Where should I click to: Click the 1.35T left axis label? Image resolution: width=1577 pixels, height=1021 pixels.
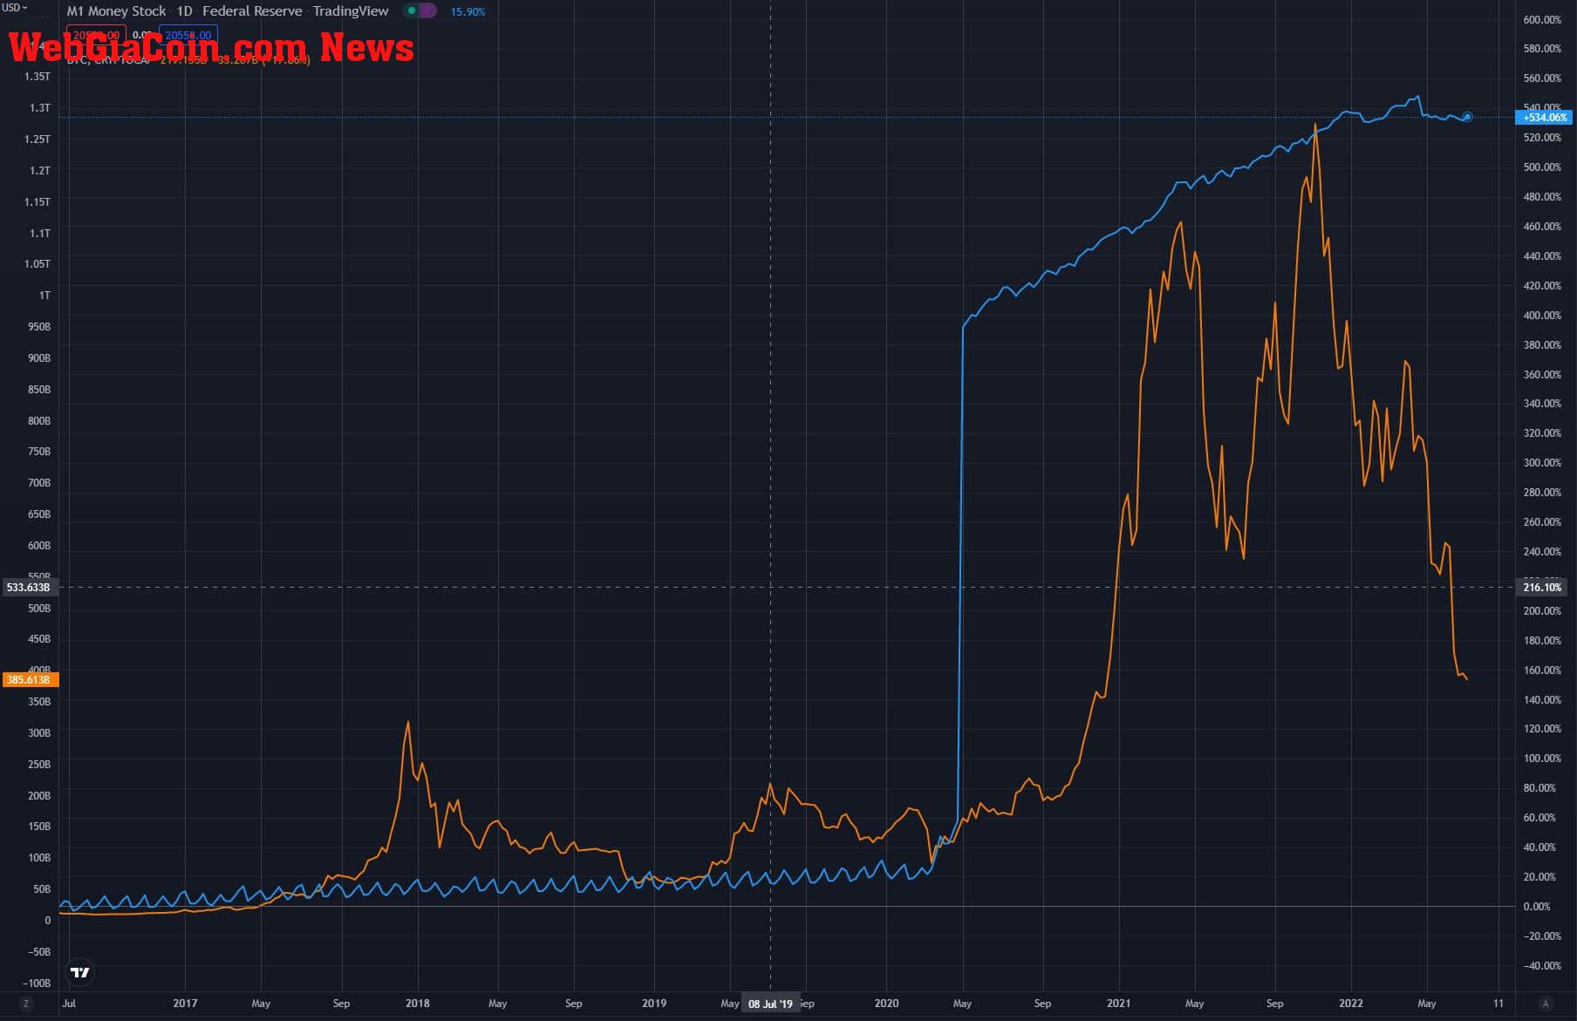(38, 77)
